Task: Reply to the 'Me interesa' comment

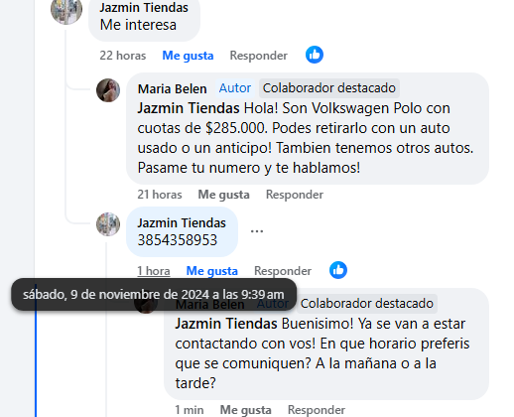Action: tap(259, 56)
